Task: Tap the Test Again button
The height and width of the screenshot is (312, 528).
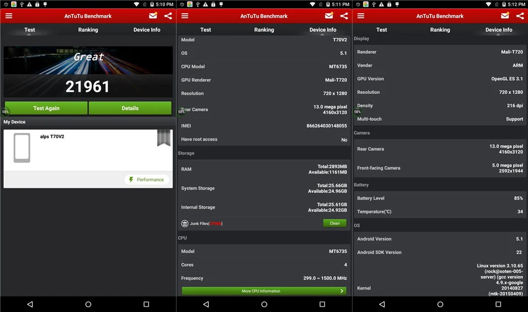Action: [46, 108]
